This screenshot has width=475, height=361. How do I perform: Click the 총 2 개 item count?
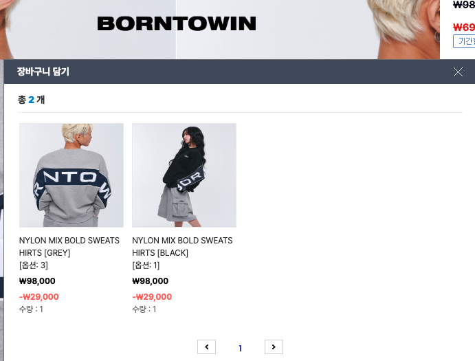coord(31,100)
